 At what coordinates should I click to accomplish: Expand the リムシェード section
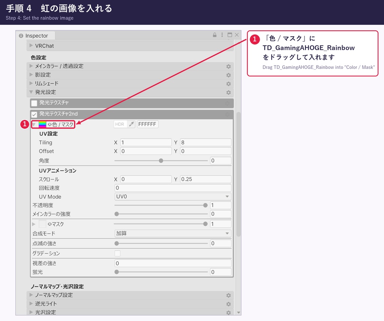click(31, 83)
